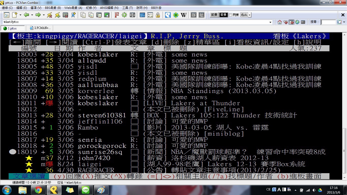
Task: Add to favorites with bookmark-plus icon
Action: [73, 15]
